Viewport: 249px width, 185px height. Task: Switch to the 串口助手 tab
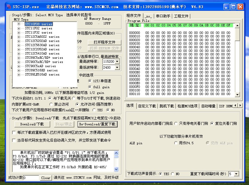pos(163,16)
